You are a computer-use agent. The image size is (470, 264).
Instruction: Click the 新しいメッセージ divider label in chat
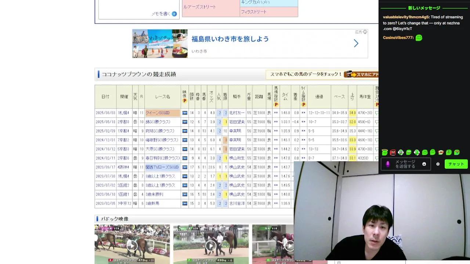click(x=424, y=8)
